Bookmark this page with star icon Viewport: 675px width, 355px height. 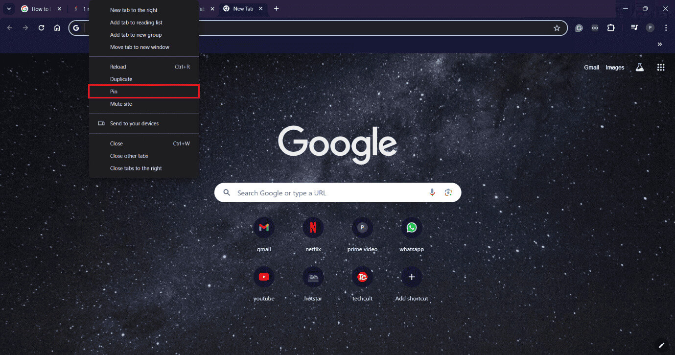[x=557, y=28]
